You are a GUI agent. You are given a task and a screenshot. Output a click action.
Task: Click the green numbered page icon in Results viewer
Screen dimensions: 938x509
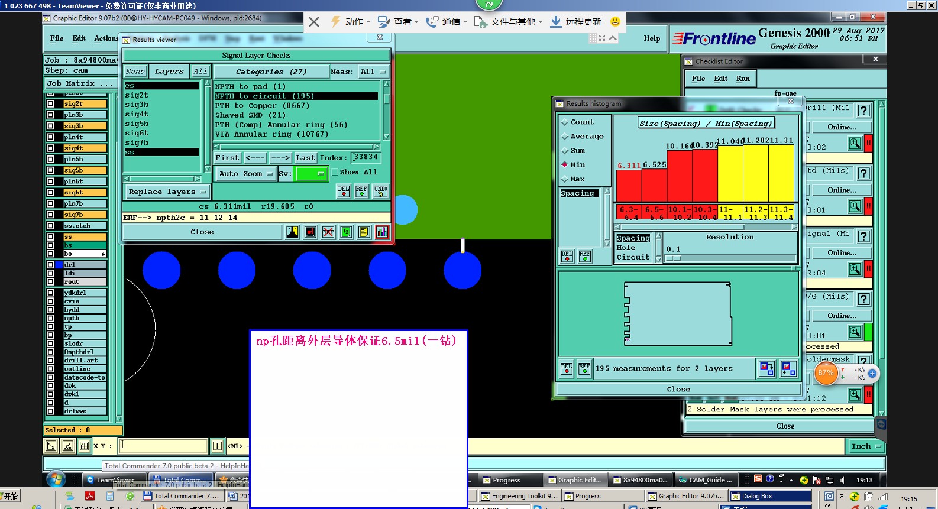click(347, 232)
